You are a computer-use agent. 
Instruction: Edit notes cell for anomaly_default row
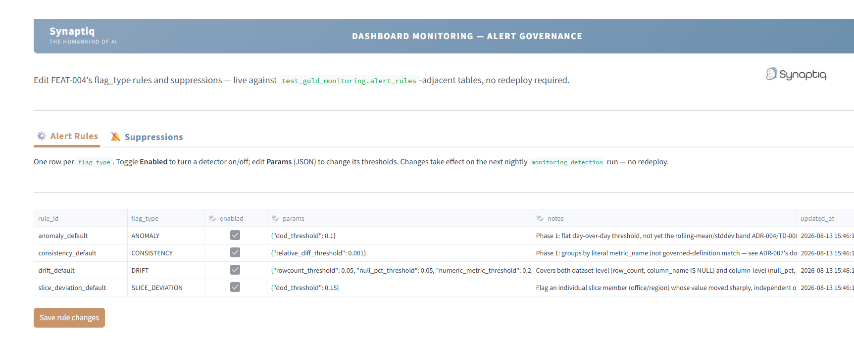click(x=664, y=236)
